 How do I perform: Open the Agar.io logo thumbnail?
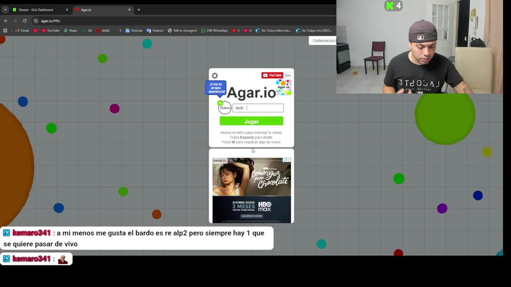click(284, 87)
